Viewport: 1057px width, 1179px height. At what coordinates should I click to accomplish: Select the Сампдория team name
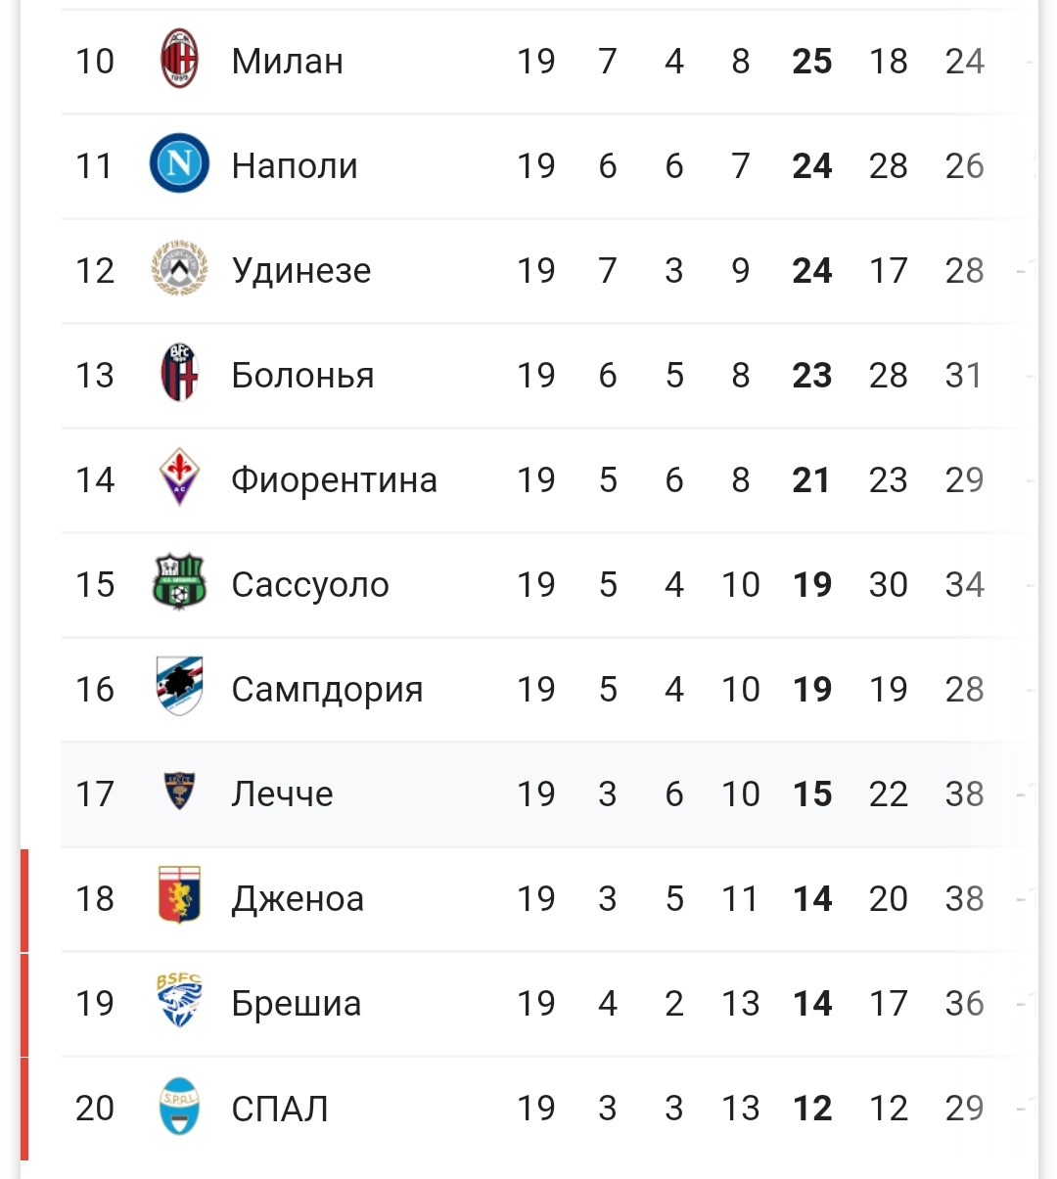(x=328, y=690)
